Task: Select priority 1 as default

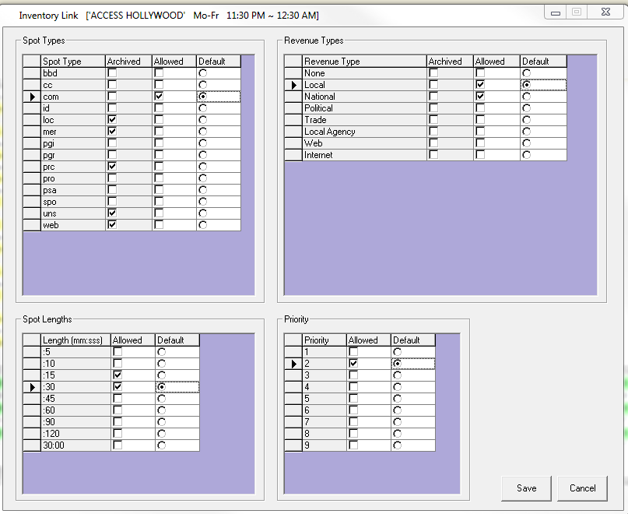Action: tap(398, 352)
